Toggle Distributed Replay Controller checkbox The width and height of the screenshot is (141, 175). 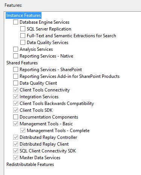[15, 137]
